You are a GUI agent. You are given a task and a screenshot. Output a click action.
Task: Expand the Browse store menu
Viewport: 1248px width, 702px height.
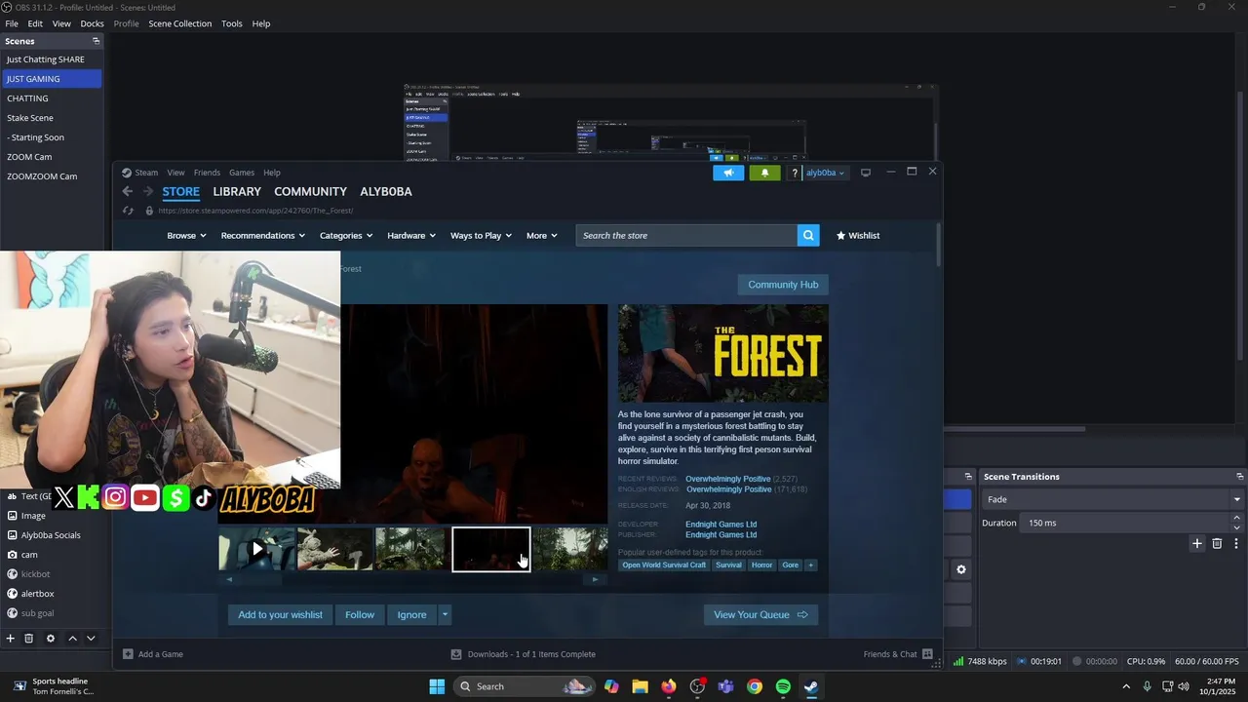pyautogui.click(x=186, y=235)
